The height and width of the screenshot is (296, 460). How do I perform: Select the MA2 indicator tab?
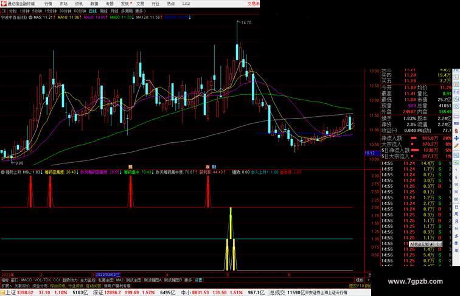[x=120, y=280]
